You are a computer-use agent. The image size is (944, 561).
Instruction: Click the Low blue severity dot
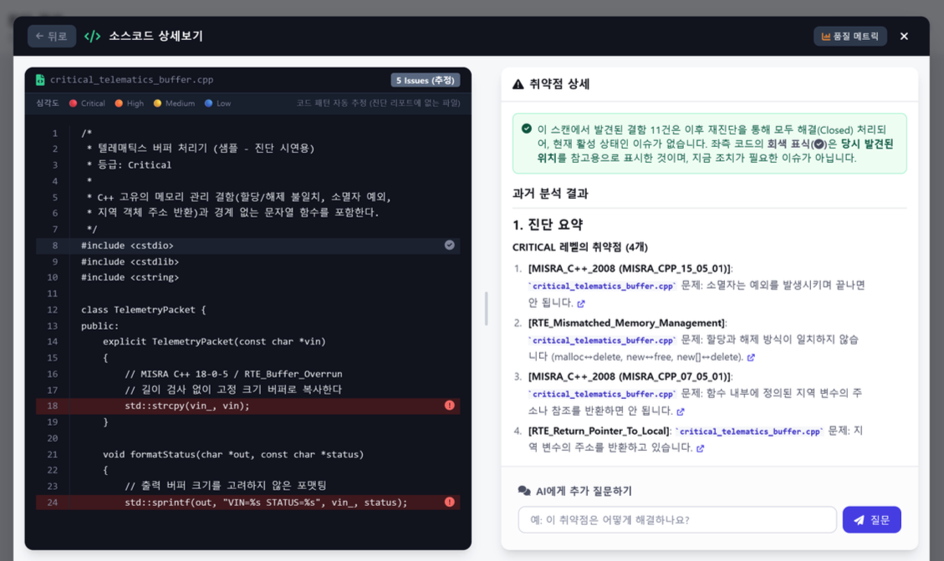coord(208,104)
